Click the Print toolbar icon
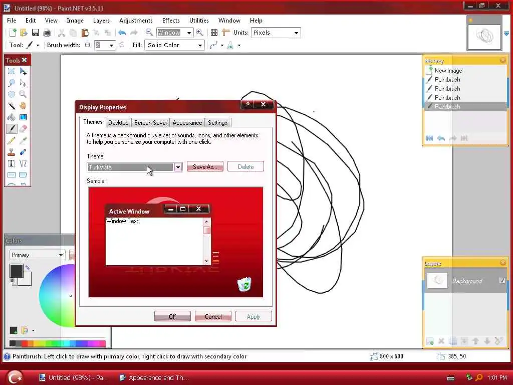 click(47, 33)
